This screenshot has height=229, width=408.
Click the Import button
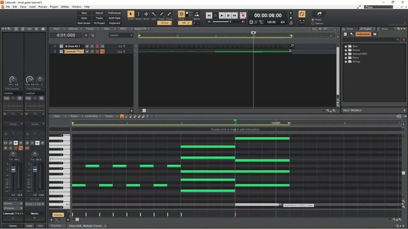(x=99, y=13)
